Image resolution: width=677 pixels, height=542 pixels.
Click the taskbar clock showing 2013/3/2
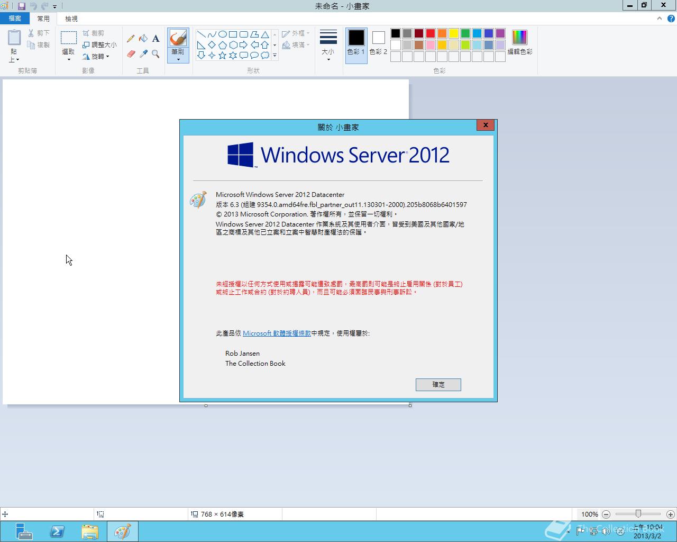click(x=648, y=531)
